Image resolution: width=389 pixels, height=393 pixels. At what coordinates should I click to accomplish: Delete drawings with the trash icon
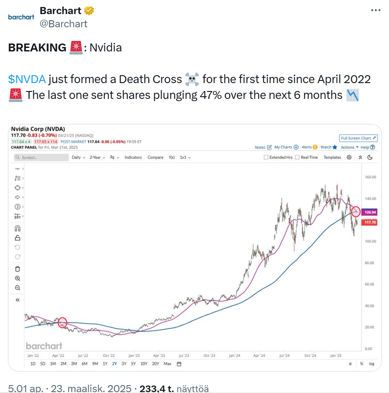pos(18,269)
